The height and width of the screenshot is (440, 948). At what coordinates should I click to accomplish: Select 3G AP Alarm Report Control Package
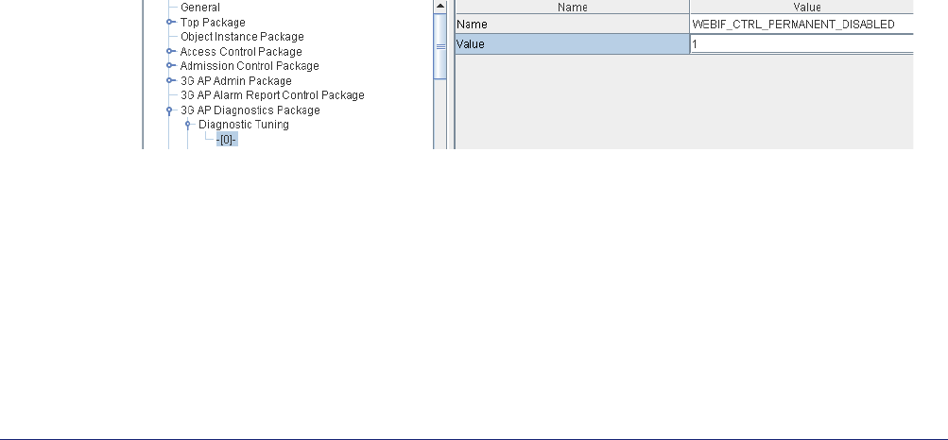coord(272,95)
